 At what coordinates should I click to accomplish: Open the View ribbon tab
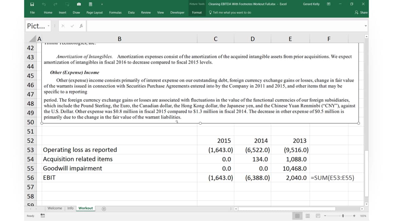pos(160,12)
